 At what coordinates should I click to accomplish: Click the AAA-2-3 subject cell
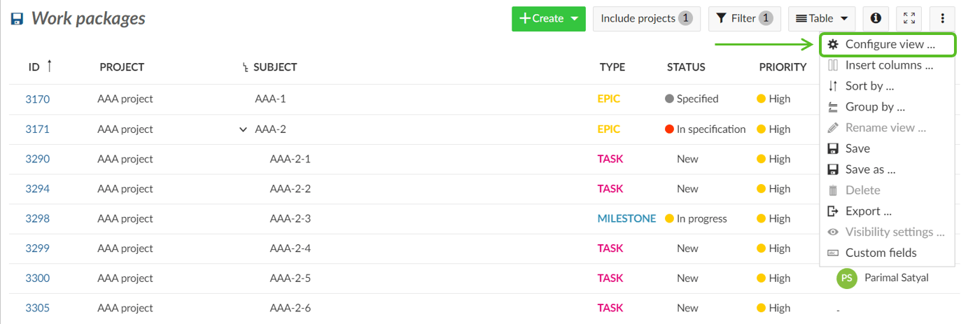point(290,219)
